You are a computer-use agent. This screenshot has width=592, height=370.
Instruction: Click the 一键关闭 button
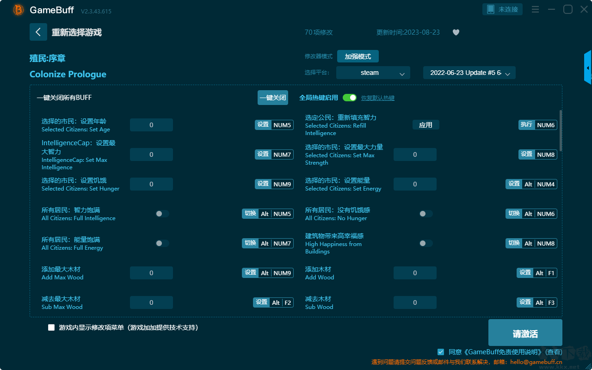click(x=273, y=98)
